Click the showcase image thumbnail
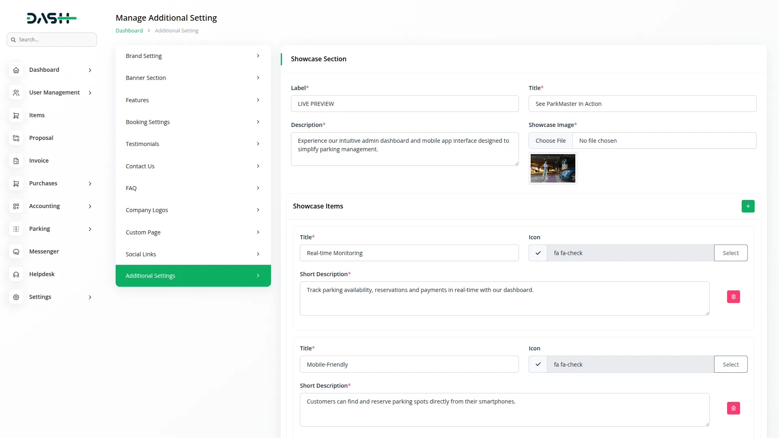Image resolution: width=779 pixels, height=438 pixels. pos(553,168)
